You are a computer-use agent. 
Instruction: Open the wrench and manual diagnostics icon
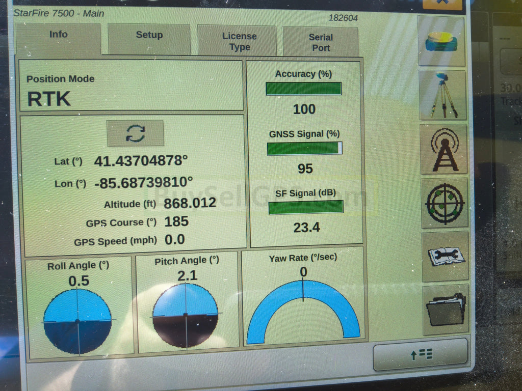(445, 256)
